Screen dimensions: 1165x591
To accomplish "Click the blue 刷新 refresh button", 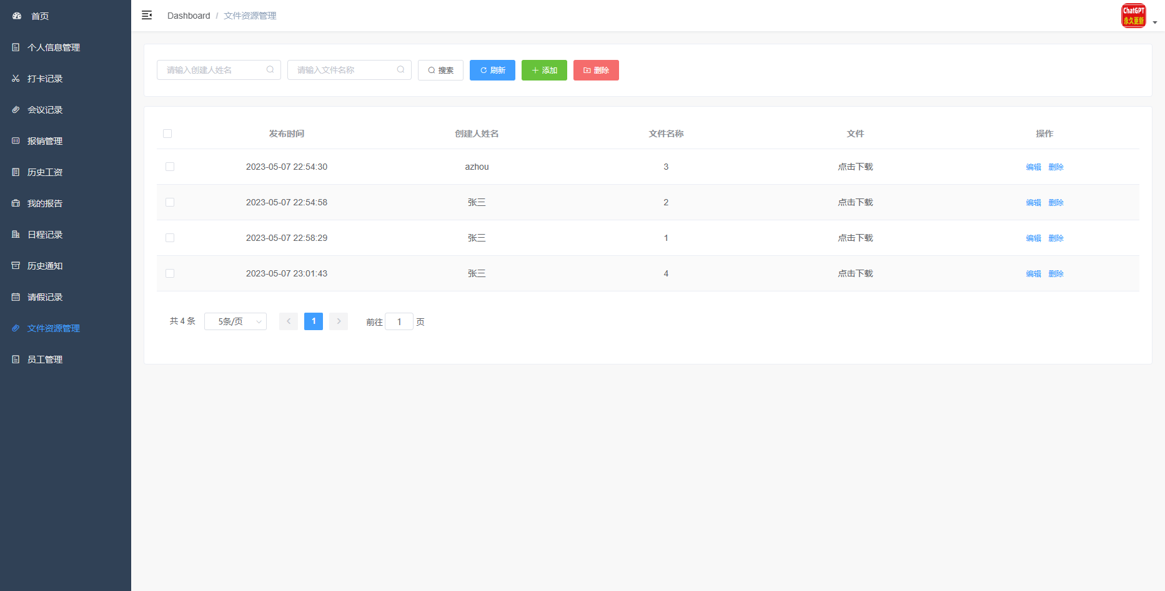I will click(492, 71).
